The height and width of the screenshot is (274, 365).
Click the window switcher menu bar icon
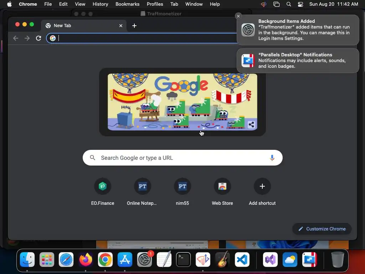tap(276, 4)
